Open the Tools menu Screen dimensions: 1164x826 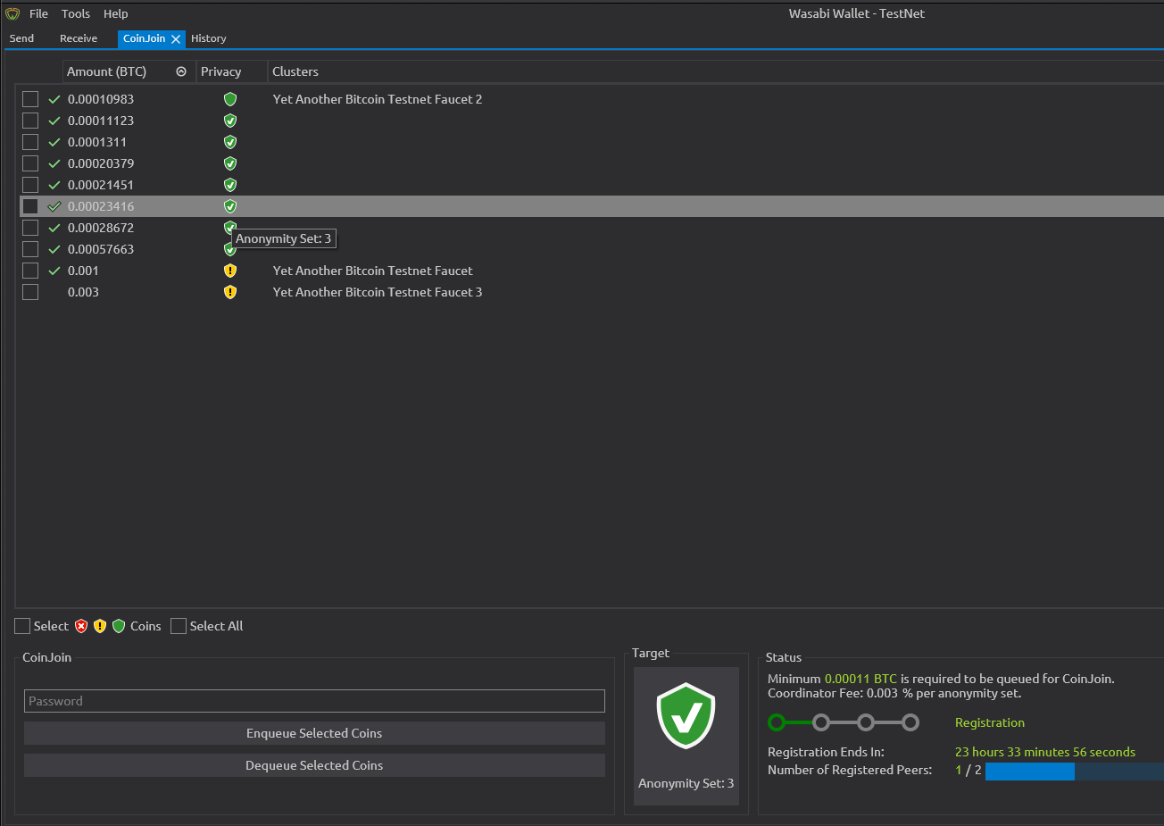click(x=76, y=13)
